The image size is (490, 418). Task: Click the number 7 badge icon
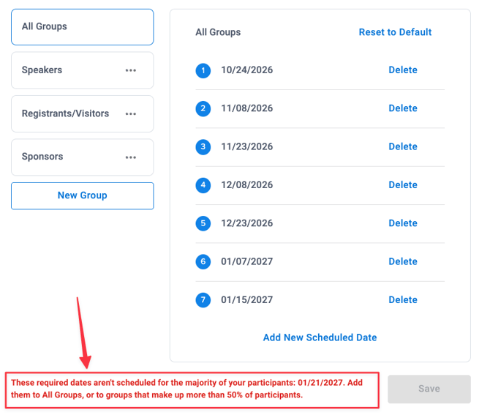point(203,300)
